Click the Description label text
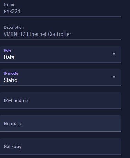 (14, 27)
